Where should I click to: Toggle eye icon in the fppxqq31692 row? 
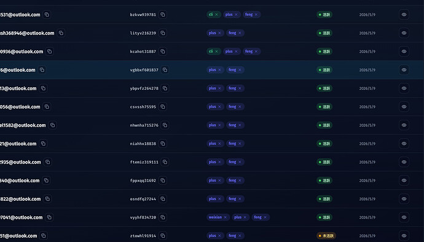click(x=404, y=181)
